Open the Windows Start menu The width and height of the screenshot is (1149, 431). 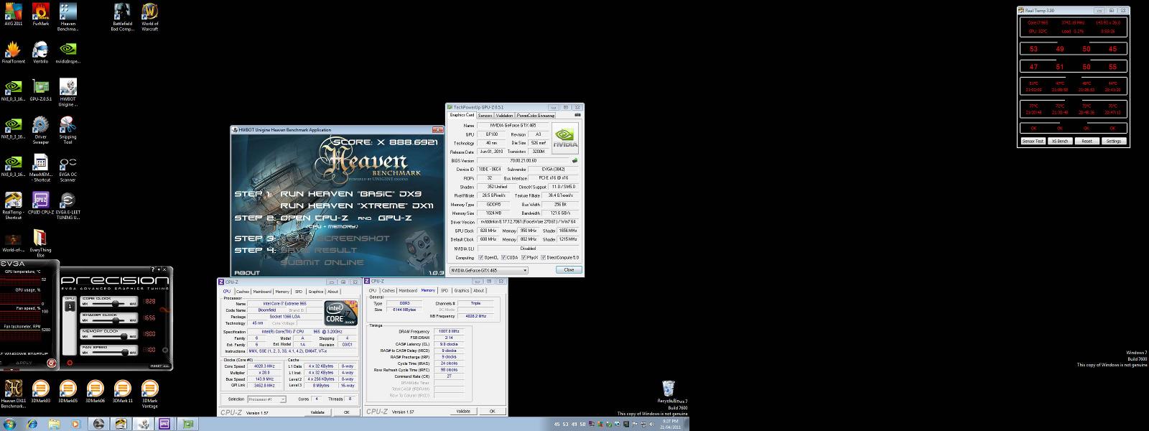point(11,424)
